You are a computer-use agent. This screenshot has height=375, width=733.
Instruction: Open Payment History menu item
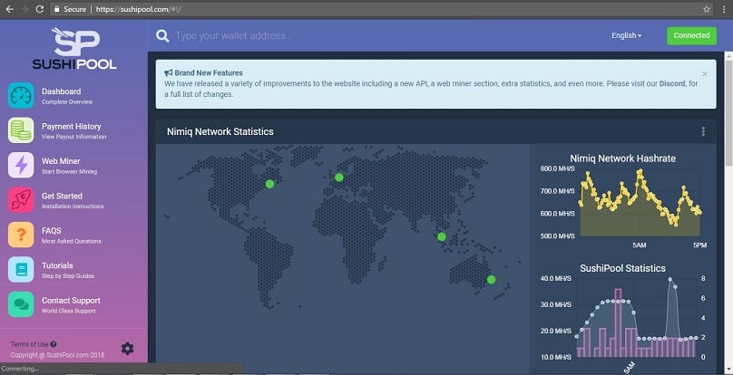(x=73, y=130)
